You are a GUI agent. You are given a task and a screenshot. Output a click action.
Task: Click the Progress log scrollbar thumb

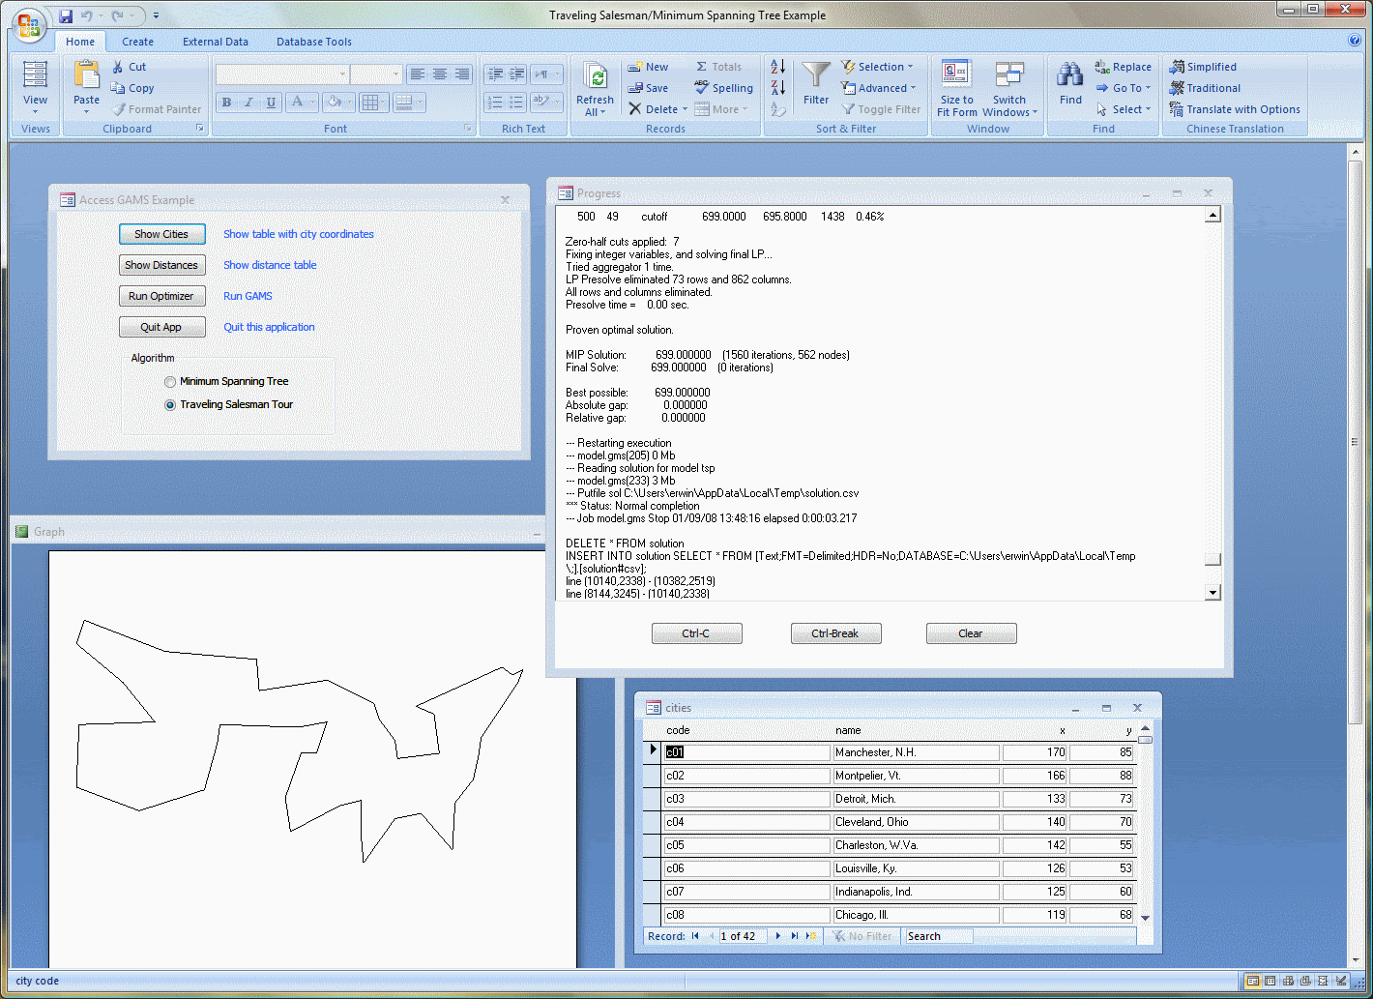coord(1212,559)
